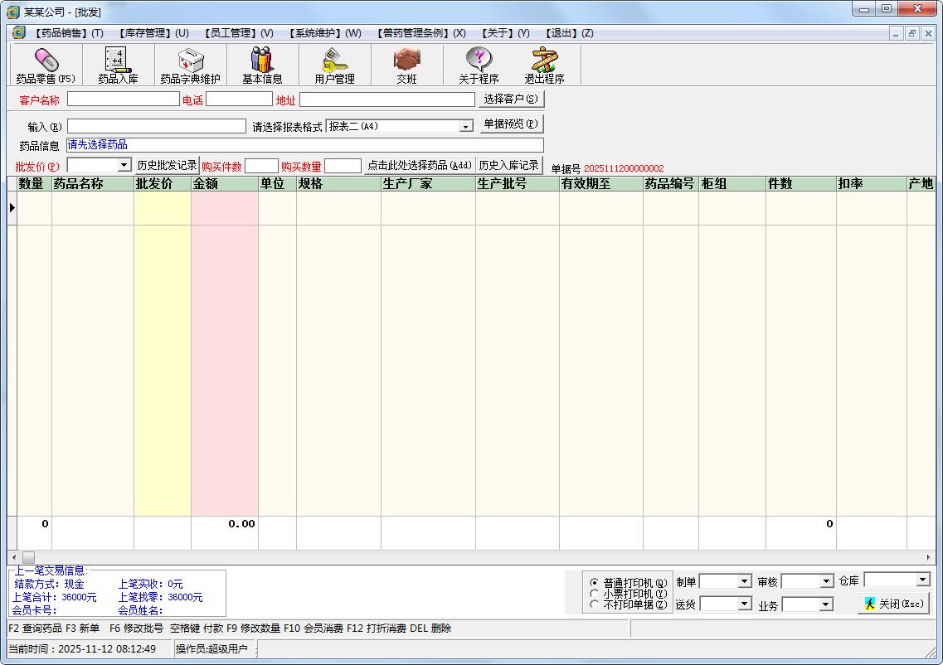943x665 pixels.
Task: Expand the 仓库 dropdown
Action: click(922, 580)
